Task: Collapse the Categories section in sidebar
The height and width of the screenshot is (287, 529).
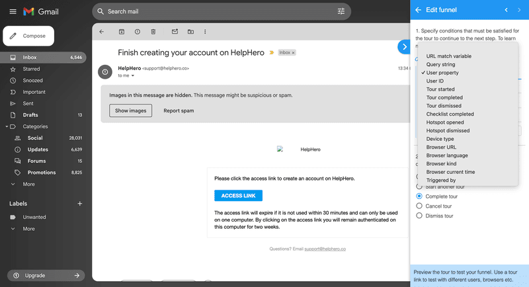Action: point(7,126)
